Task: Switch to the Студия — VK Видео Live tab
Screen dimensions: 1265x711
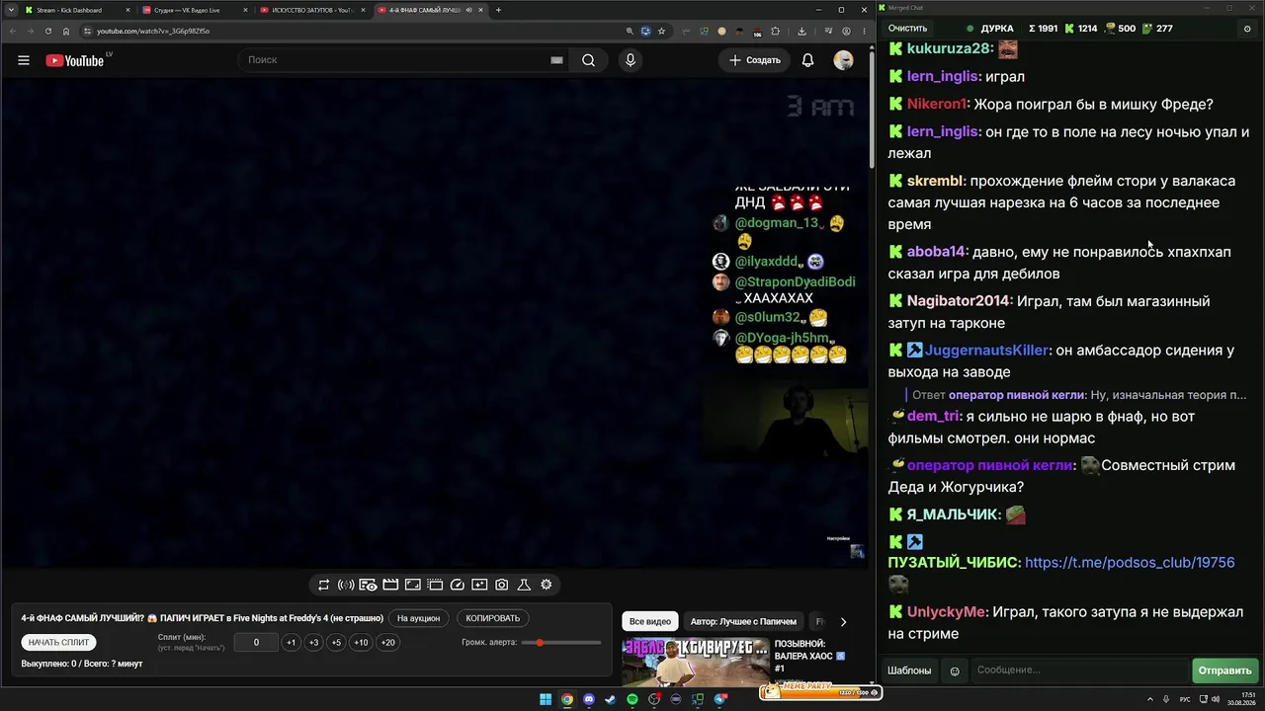Action: point(195,10)
